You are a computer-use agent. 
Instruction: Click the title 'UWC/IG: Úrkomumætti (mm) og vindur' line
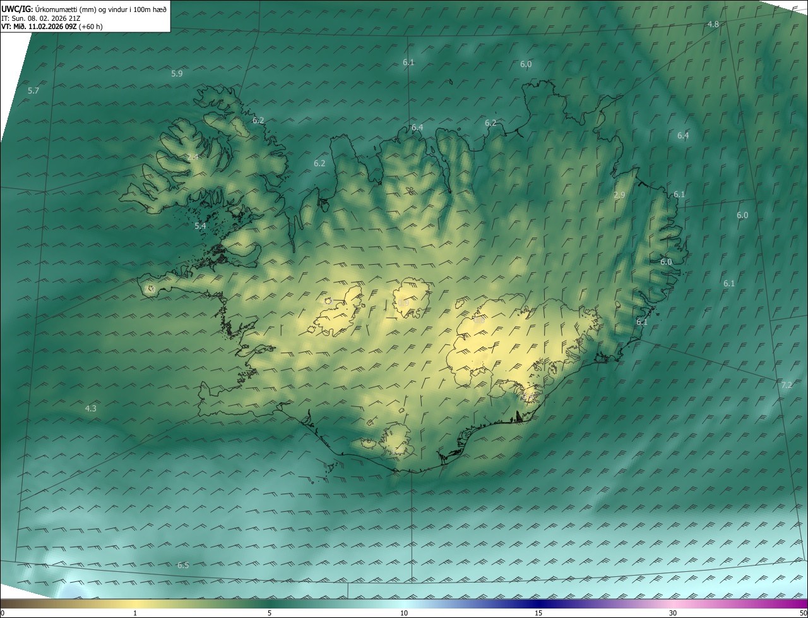(84, 9)
